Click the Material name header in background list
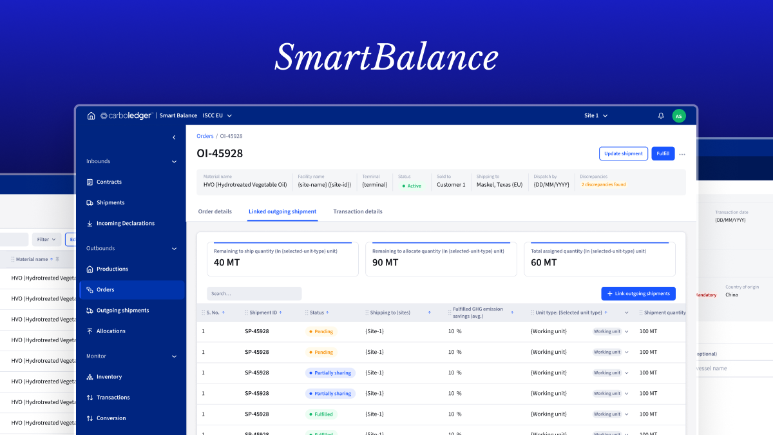 tap(32, 259)
